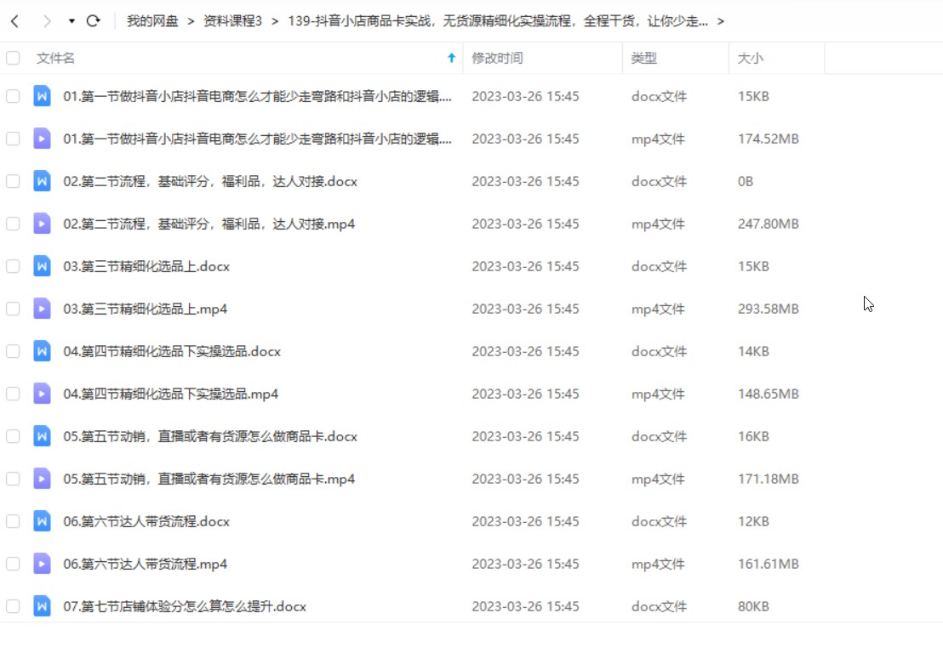
Task: Select 06.第六节达人带货流程.mp4
Action: coord(146,564)
